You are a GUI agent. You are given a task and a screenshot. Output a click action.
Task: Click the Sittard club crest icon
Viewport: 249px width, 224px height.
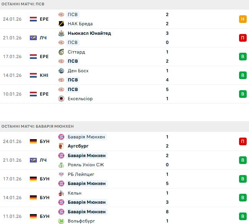pyautogui.click(x=61, y=52)
